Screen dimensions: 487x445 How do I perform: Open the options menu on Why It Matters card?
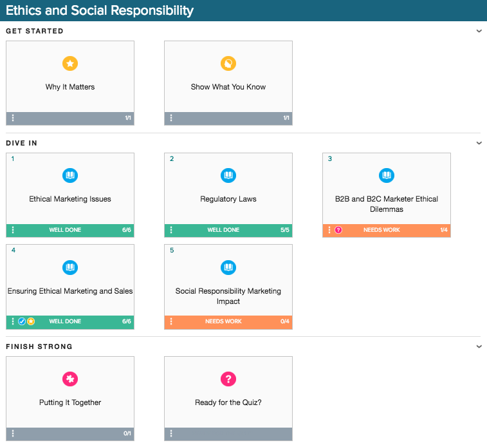13,118
